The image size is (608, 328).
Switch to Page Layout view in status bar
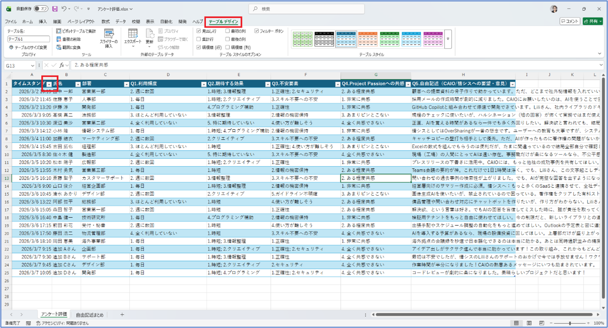[529, 323]
